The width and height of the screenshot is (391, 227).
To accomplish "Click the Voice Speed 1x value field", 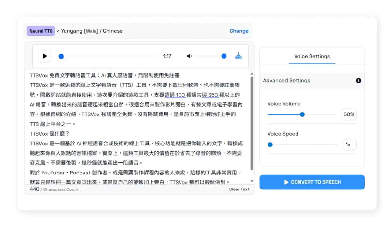I will tap(349, 144).
